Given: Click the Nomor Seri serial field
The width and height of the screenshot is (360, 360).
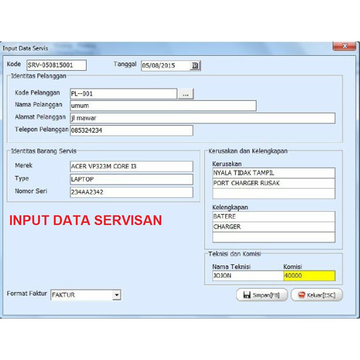Looking at the screenshot, I should 131,192.
